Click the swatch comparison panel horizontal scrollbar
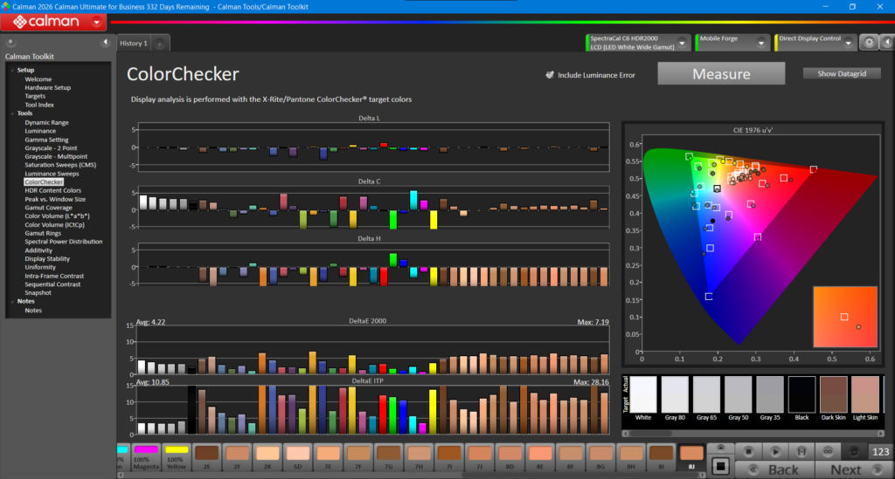The height and width of the screenshot is (479, 895). click(753, 434)
